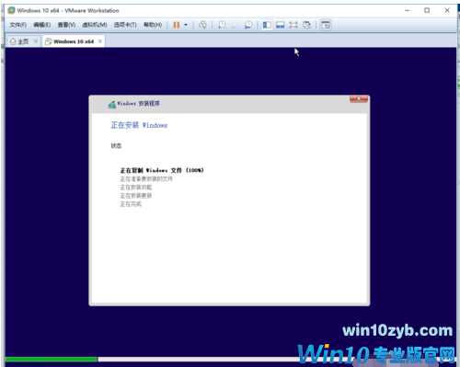Click the 正在完成 step
This screenshot has width=460, height=367.
(131, 204)
